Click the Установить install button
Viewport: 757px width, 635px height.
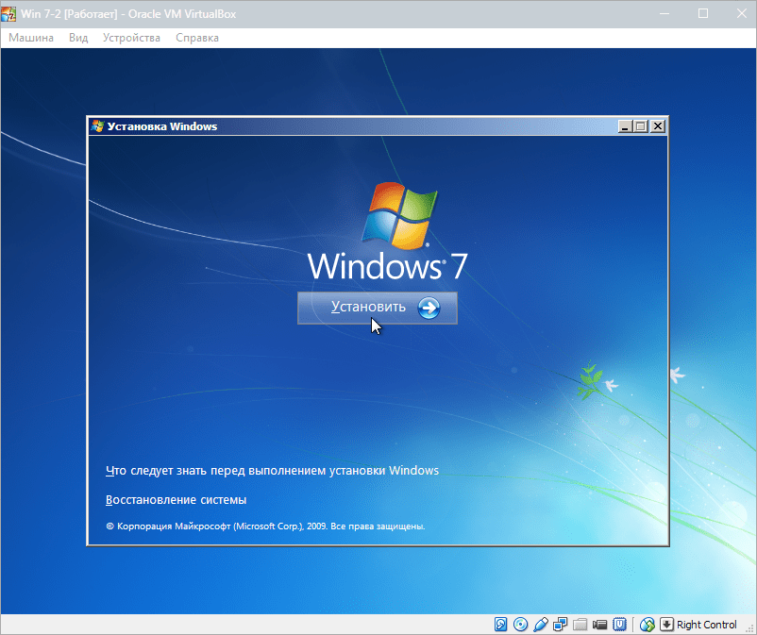pyautogui.click(x=377, y=308)
